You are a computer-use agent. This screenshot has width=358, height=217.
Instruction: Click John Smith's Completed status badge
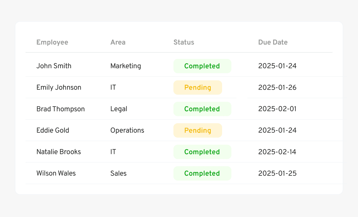tap(202, 66)
